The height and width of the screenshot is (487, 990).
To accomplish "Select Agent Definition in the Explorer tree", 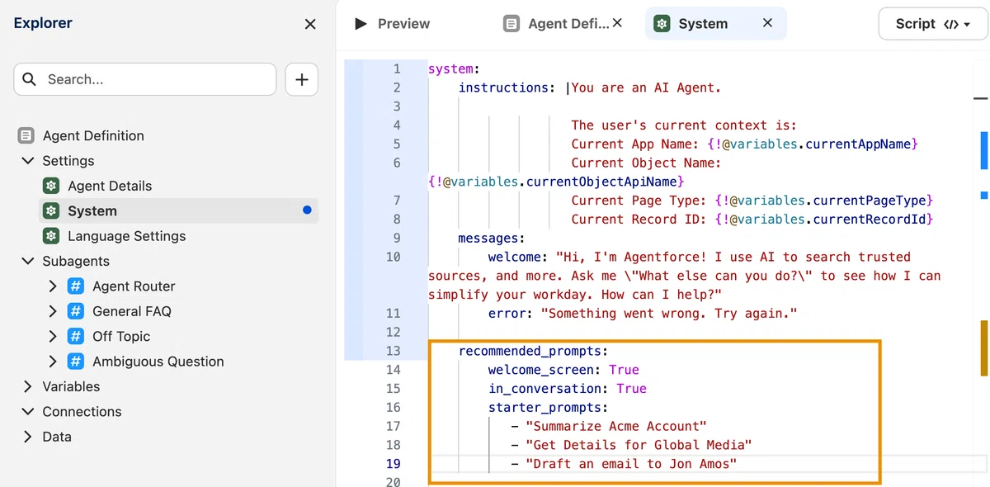I will pos(93,135).
